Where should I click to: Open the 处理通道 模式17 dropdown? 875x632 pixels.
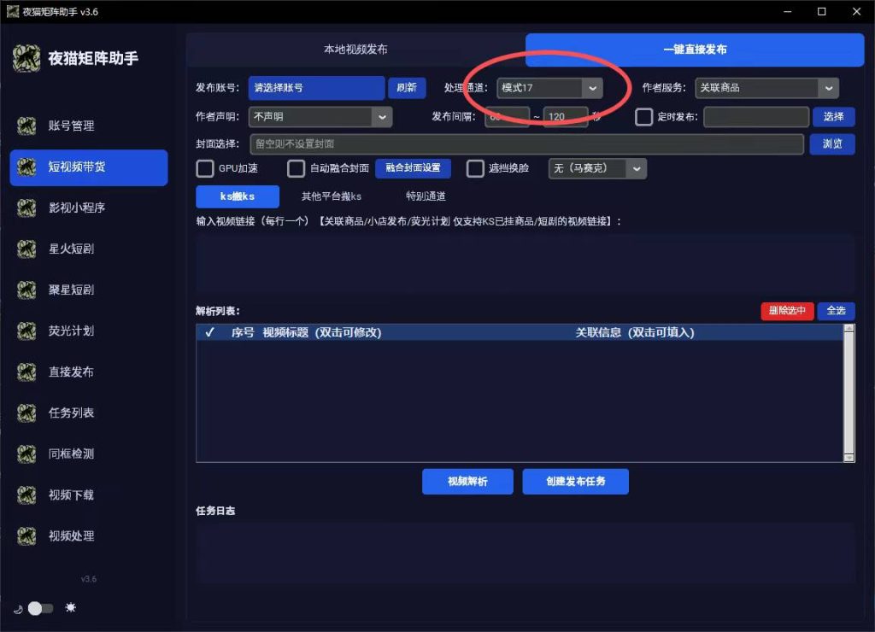tap(549, 88)
